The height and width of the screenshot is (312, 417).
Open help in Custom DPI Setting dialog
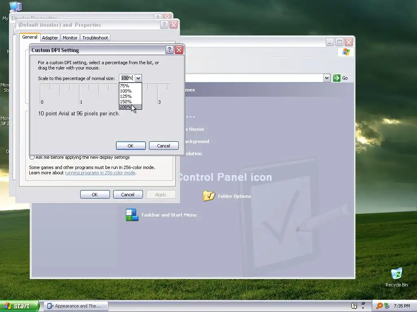(169, 50)
